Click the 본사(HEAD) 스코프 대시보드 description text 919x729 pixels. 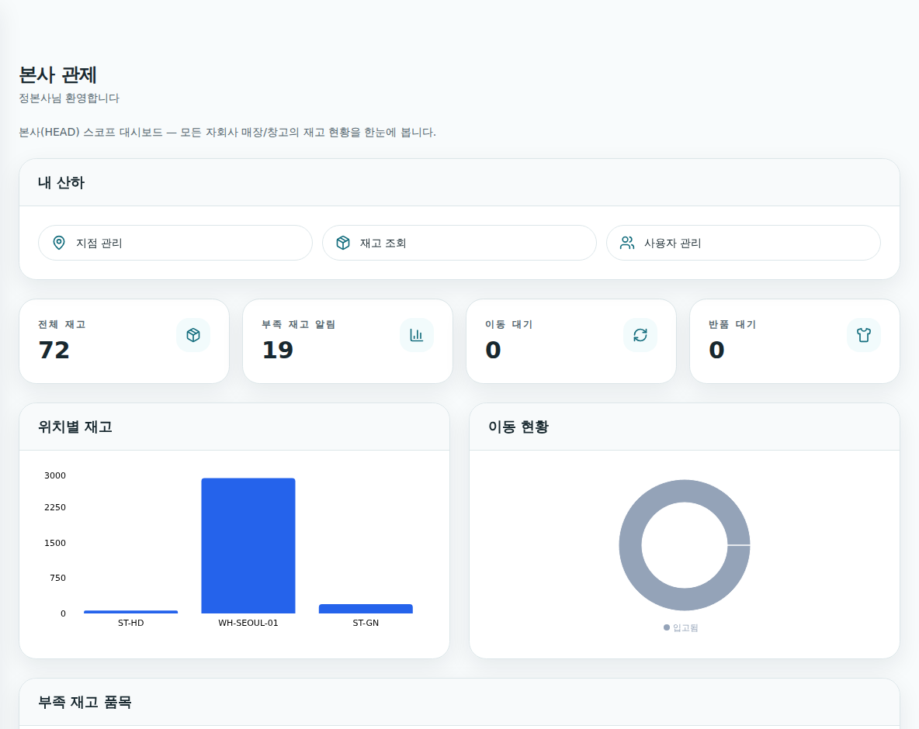227,133
